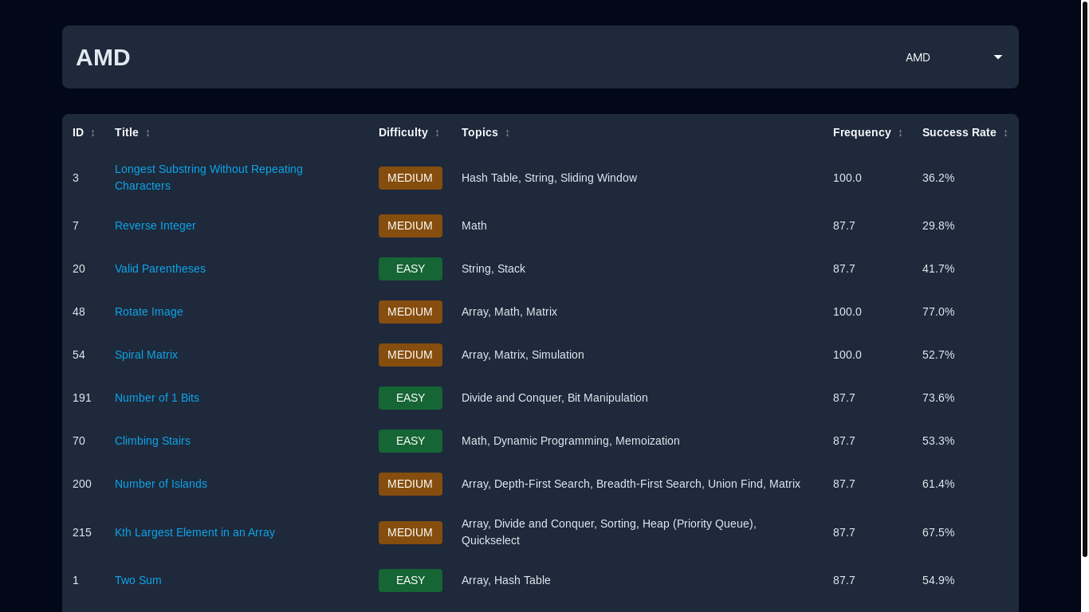1089x612 pixels.
Task: Click success rate 54.9%
Action: point(938,580)
